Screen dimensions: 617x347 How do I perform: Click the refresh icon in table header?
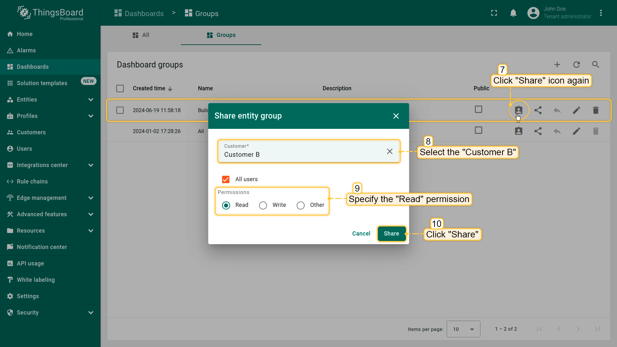[577, 65]
